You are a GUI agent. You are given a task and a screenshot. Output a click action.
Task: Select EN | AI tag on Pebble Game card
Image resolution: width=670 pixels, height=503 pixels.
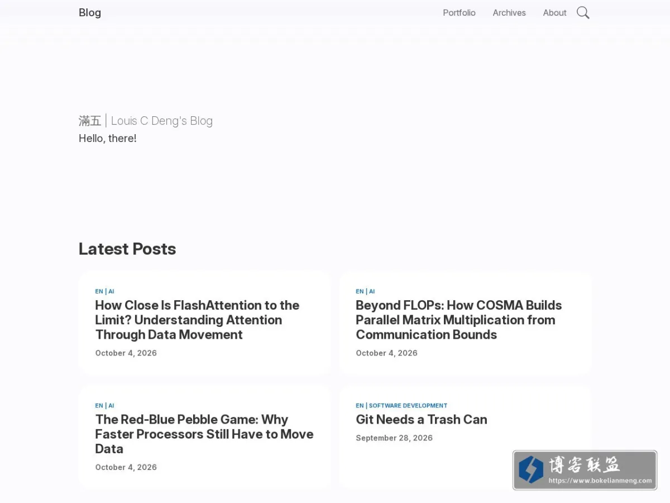tap(104, 405)
